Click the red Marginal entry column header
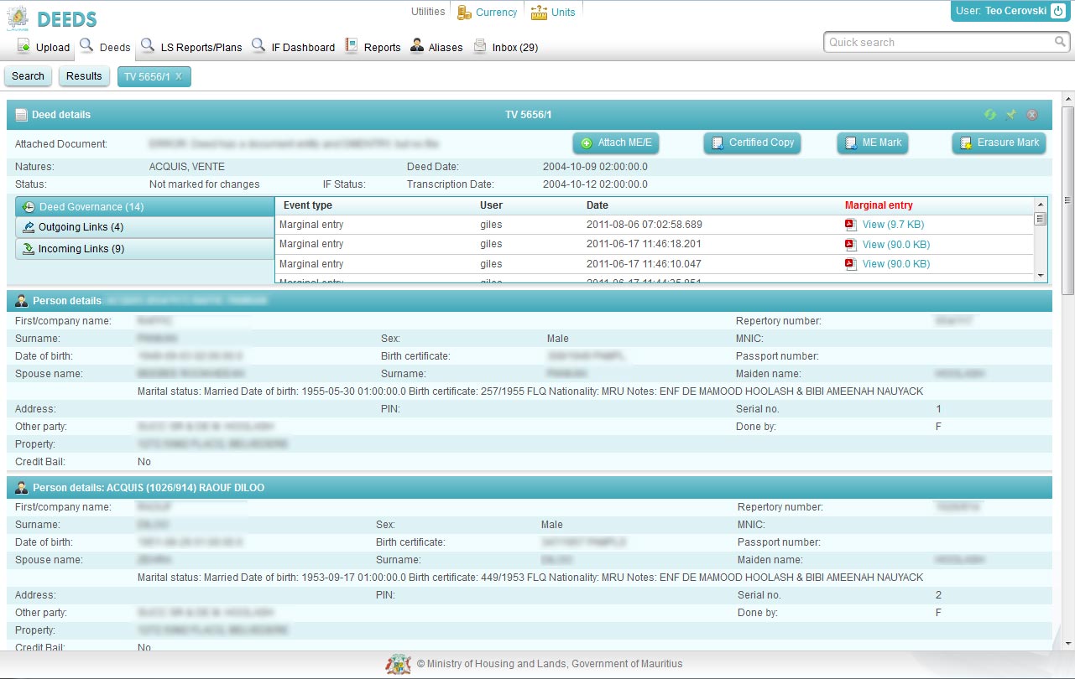 (x=879, y=205)
